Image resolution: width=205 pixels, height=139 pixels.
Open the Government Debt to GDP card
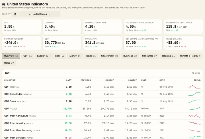pyautogui.click(x=183, y=27)
